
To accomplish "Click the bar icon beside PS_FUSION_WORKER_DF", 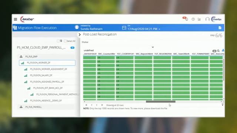I will (23, 63).
